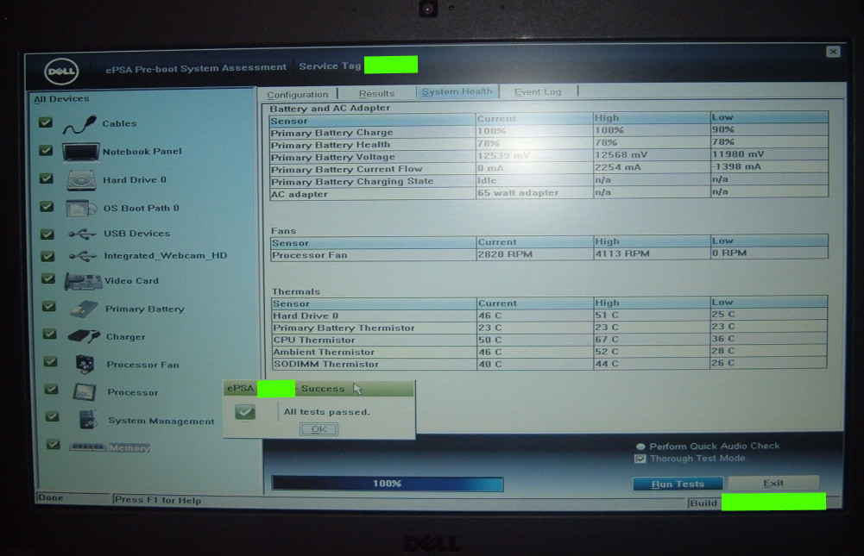
Task: Click OK in the success dialog
Action: pyautogui.click(x=319, y=428)
